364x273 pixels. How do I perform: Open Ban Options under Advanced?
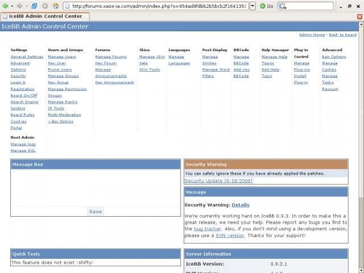point(334,57)
